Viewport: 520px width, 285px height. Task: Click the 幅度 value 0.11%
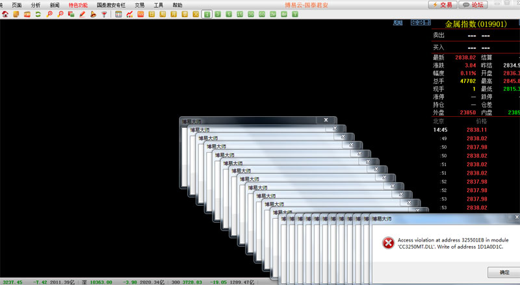coord(468,73)
